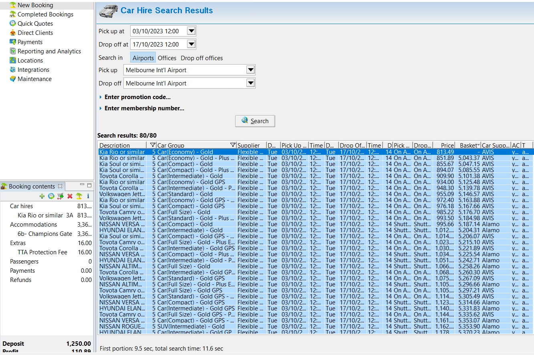534x355 pixels.
Task: Select the row with basket 5,258.26
Action: (x=316, y=266)
